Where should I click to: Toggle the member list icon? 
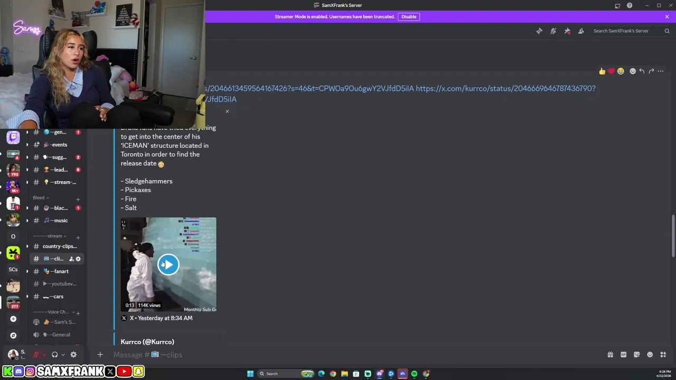(x=581, y=31)
